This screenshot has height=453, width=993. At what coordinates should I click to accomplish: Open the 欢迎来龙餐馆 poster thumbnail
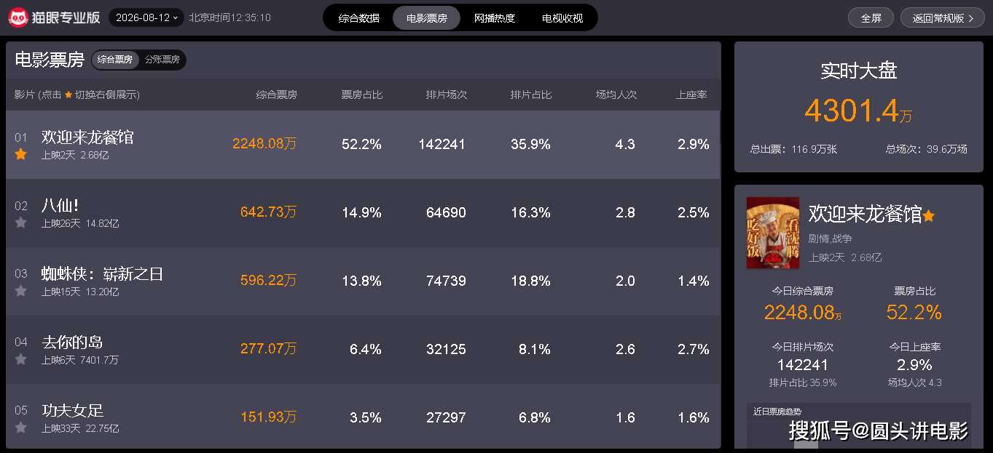pyautogui.click(x=773, y=233)
